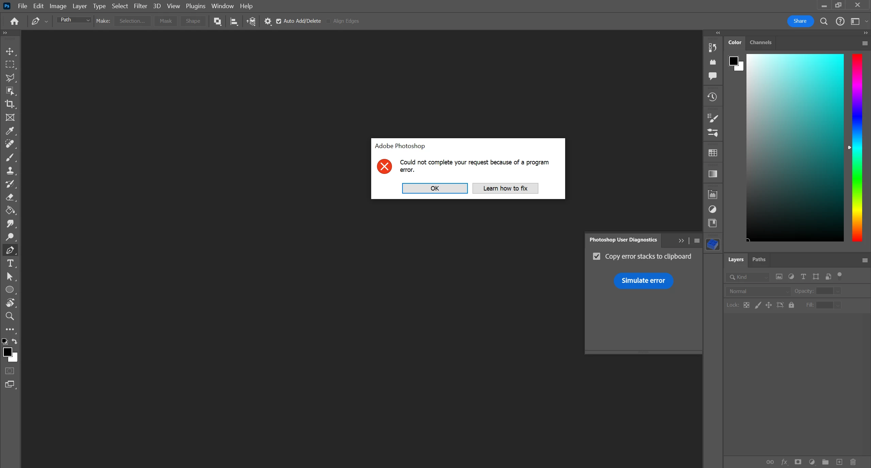Image resolution: width=871 pixels, height=468 pixels.
Task: Uncheck Copy error stacks to clipboard
Action: tap(596, 256)
